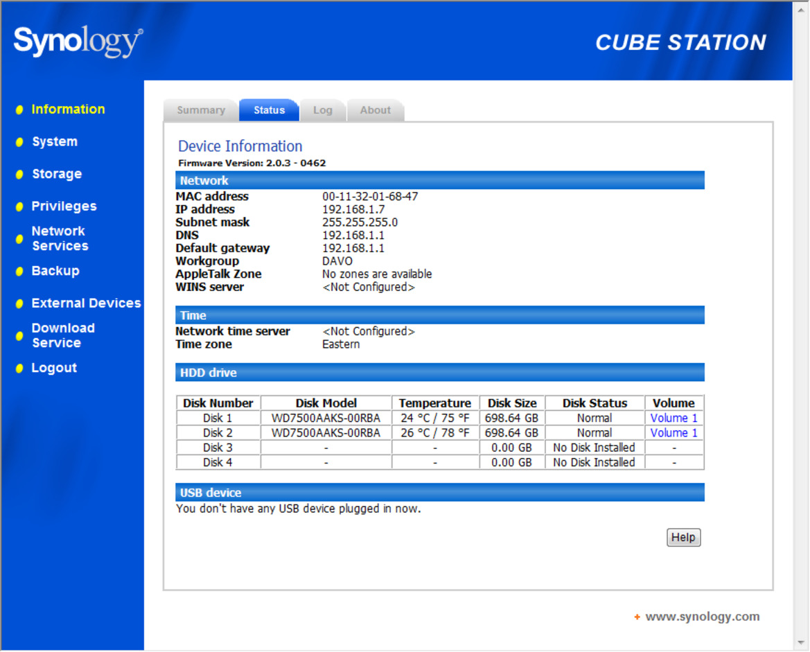Open External Devices in the sidebar
Viewport: 810px width, 652px height.
pos(86,303)
